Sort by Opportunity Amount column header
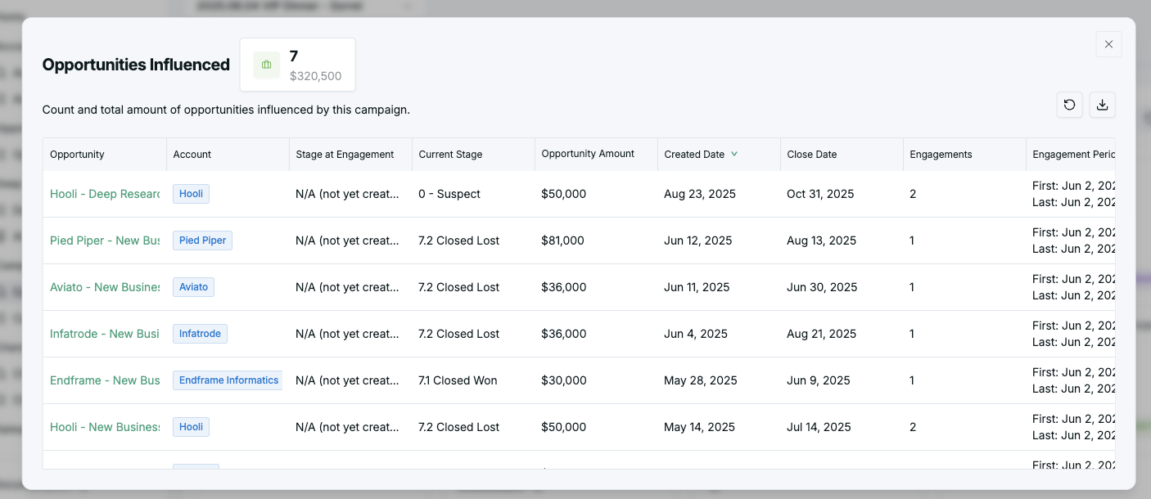Image resolution: width=1151 pixels, height=499 pixels. (x=588, y=154)
